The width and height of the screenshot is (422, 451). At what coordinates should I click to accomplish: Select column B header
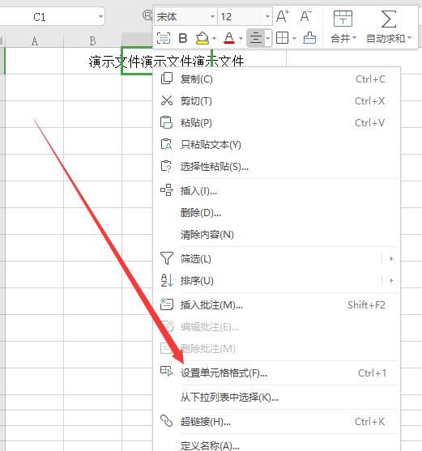[x=92, y=40]
